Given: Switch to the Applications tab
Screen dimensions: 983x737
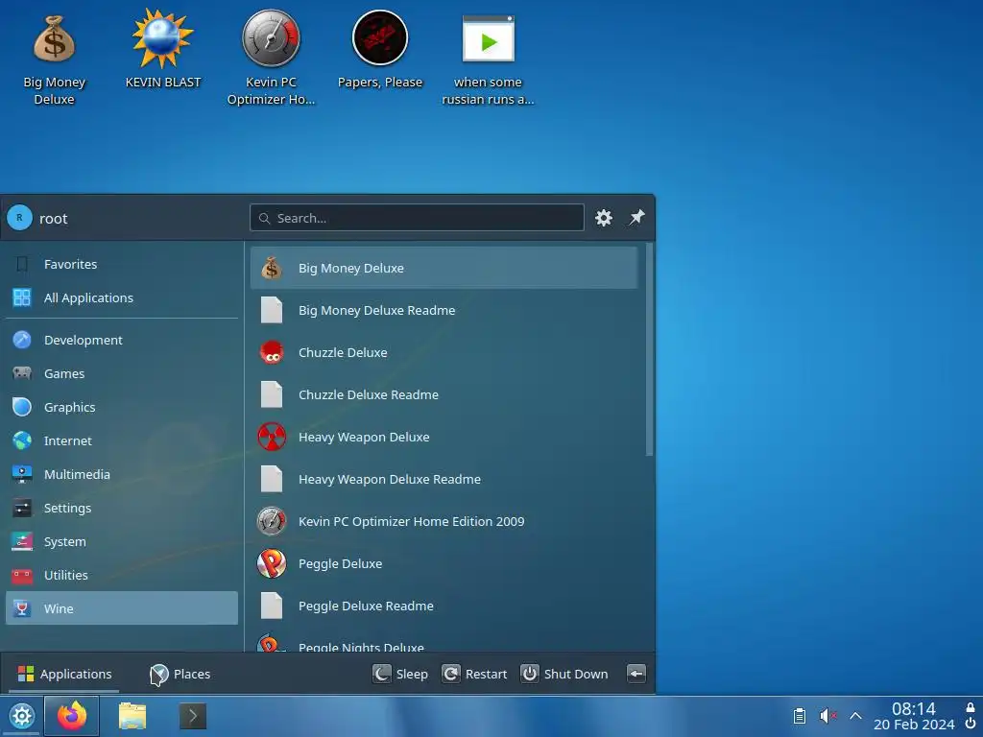Looking at the screenshot, I should (x=65, y=674).
